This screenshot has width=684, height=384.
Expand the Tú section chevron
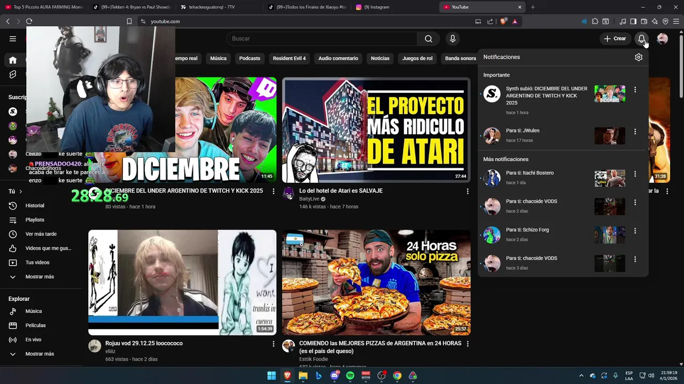point(21,191)
